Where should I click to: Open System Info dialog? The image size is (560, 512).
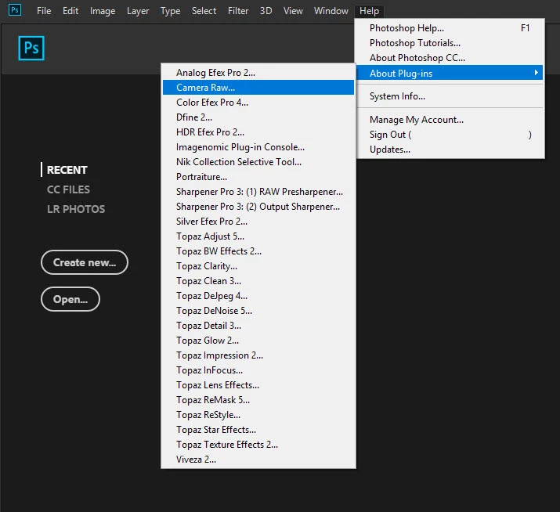(450, 96)
